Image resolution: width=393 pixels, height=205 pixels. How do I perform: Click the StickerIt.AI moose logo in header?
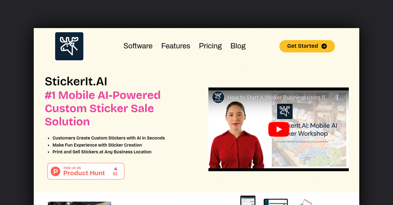(x=69, y=46)
